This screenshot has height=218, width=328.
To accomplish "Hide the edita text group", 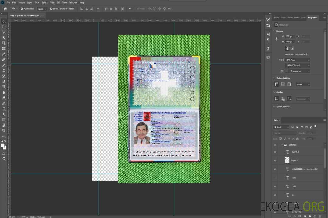I will tap(275, 145).
